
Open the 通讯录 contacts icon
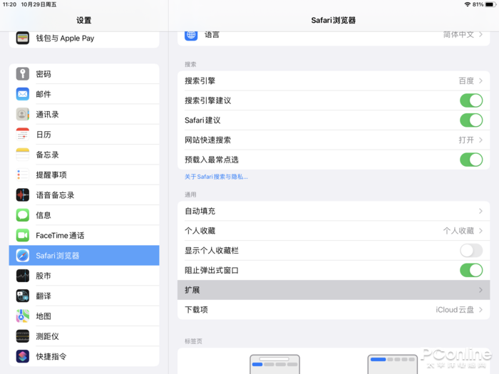(x=23, y=114)
